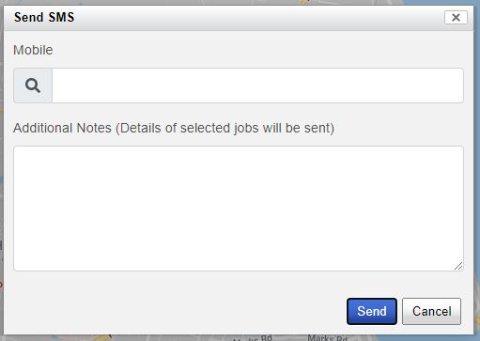The height and width of the screenshot is (341, 480).
Task: Click the partial road label at the bottom map edge
Action: coord(253,338)
